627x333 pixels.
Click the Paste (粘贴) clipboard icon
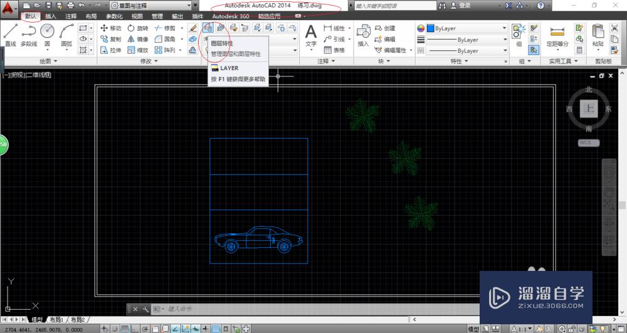click(x=598, y=34)
